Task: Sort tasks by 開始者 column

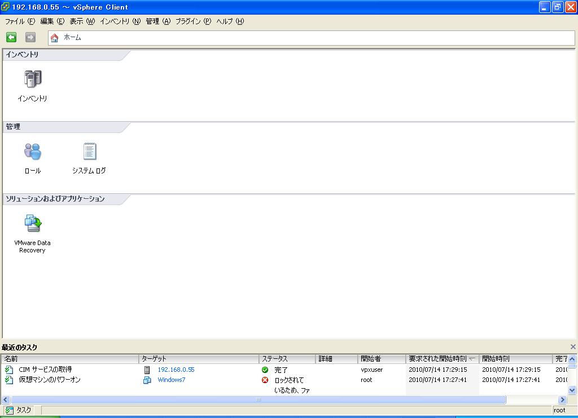Action: point(382,359)
